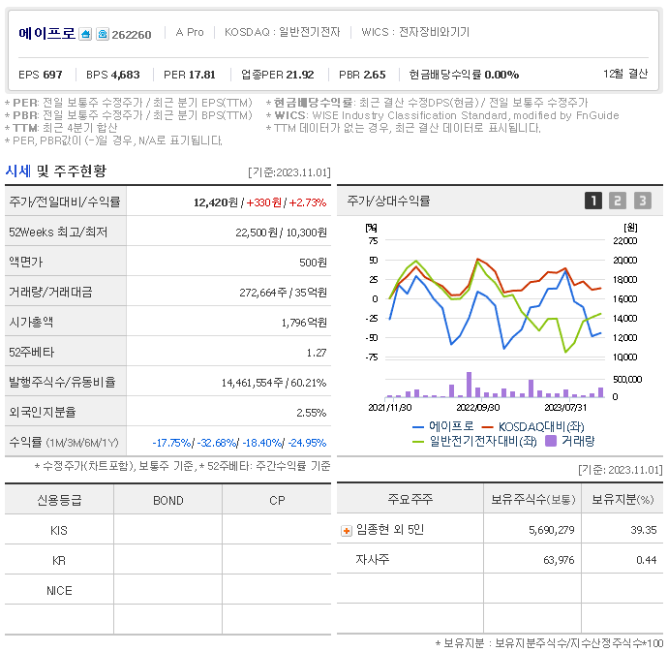The image size is (668, 652).
Task: Click the 52주베타 1.27 value
Action: tap(317, 353)
